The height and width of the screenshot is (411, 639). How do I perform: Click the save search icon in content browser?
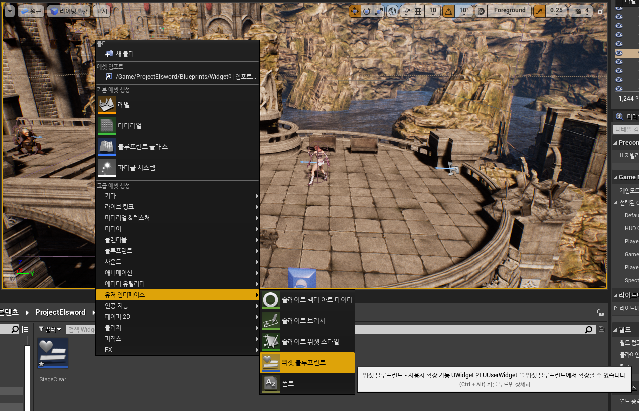click(602, 329)
